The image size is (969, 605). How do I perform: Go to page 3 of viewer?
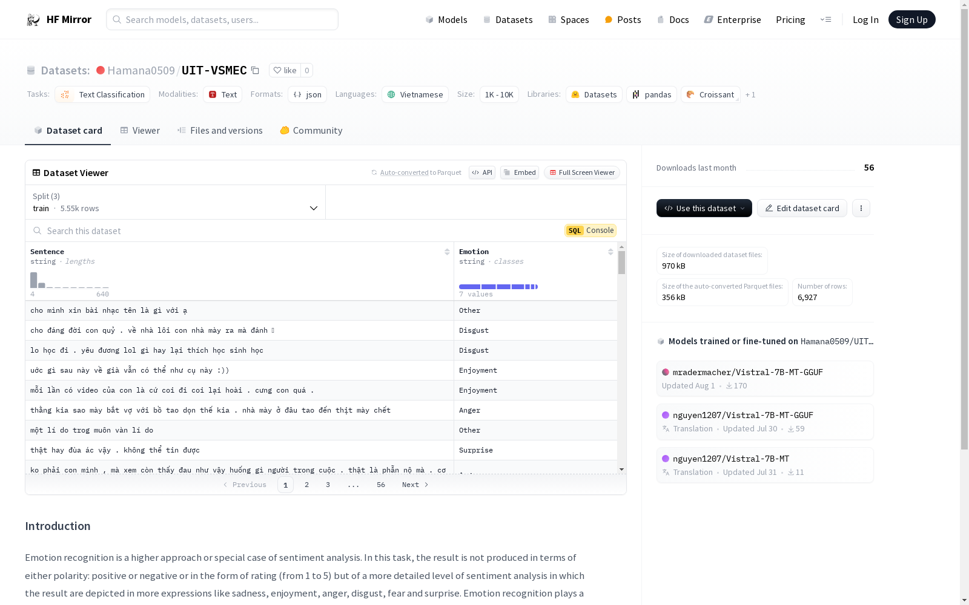(x=328, y=485)
